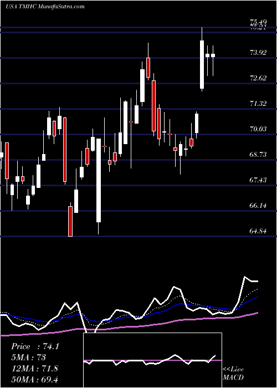Click the '12MA : 71.8' readout
This screenshot has width=277, height=388.
(x=34, y=368)
